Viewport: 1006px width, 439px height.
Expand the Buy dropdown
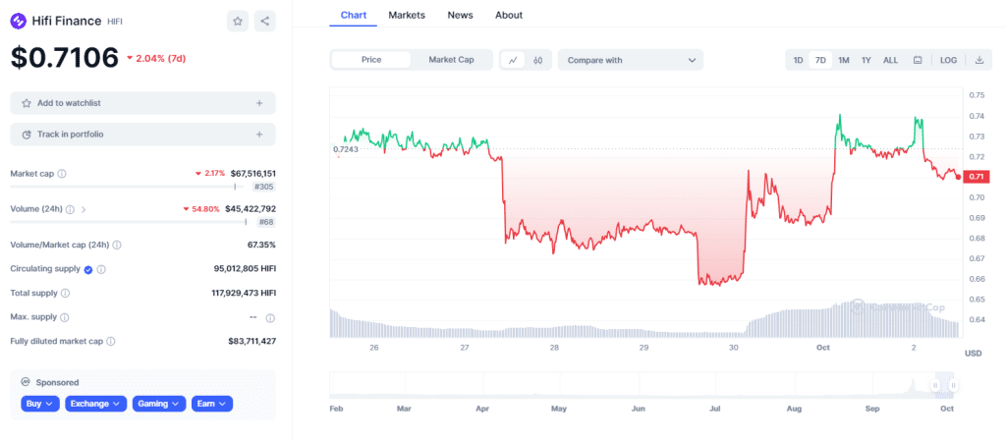(x=40, y=404)
